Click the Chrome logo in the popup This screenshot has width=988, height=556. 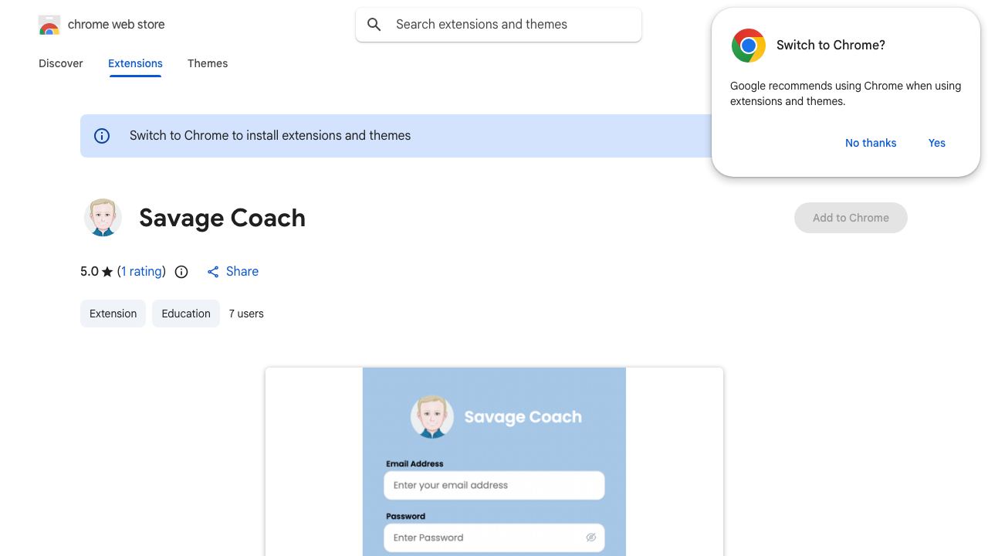748,46
